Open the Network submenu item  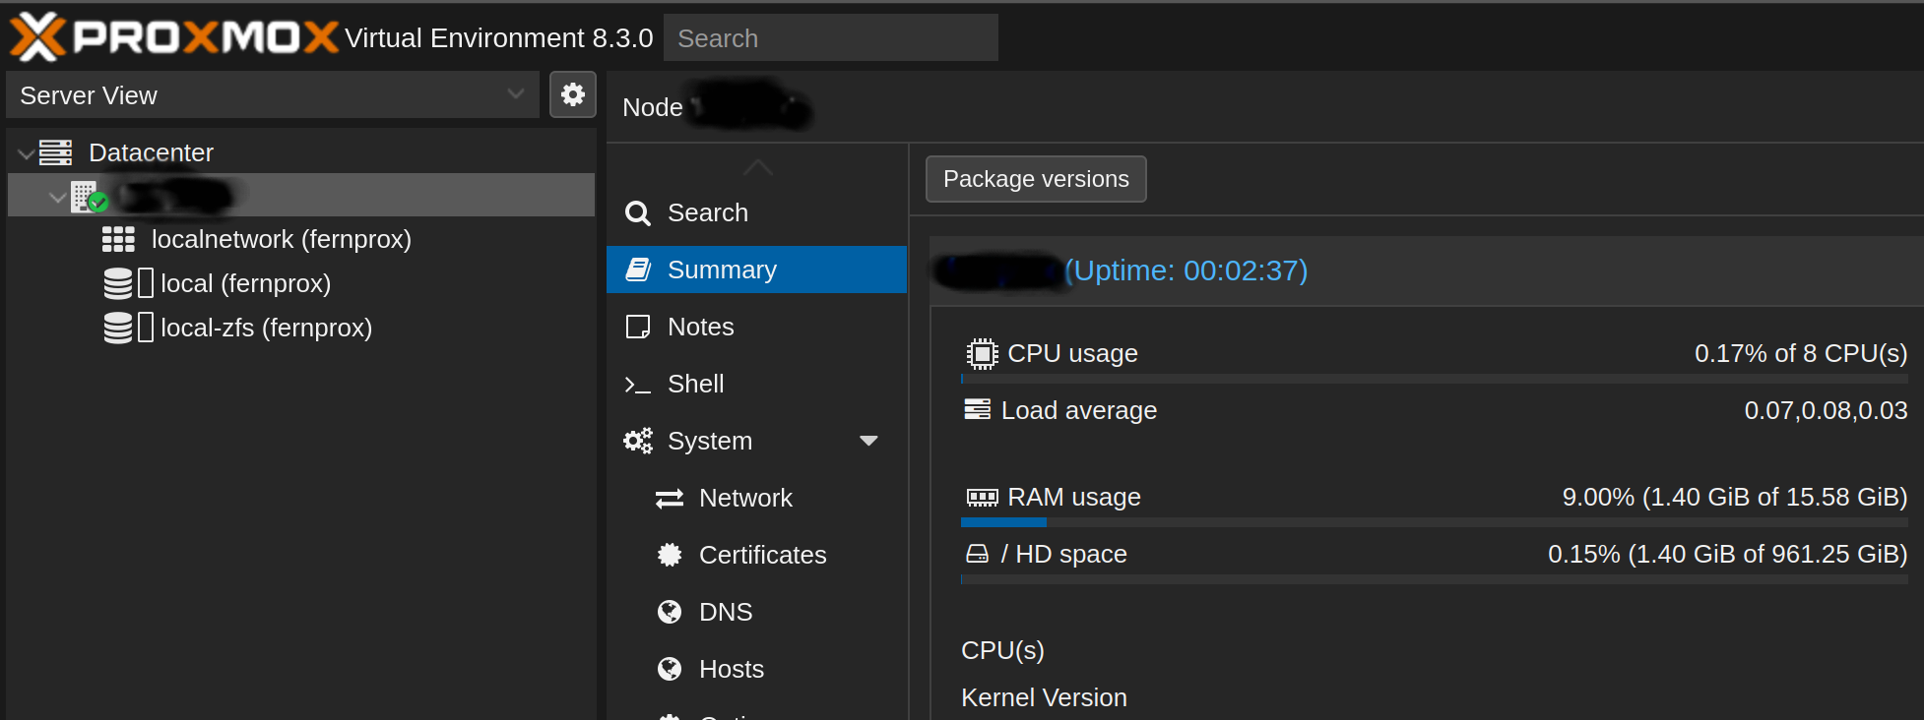pos(756,498)
